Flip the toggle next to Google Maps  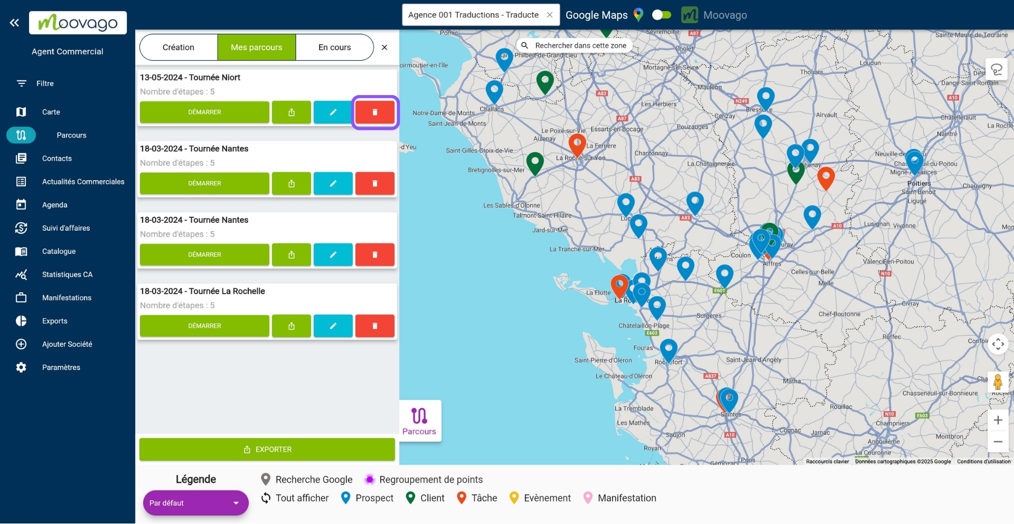click(661, 15)
